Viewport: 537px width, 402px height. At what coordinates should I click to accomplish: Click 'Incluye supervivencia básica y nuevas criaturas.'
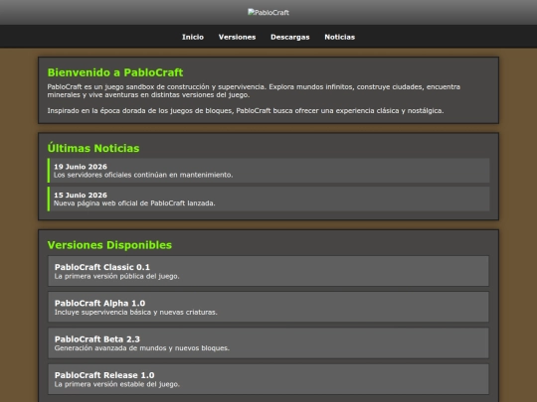[x=136, y=312]
